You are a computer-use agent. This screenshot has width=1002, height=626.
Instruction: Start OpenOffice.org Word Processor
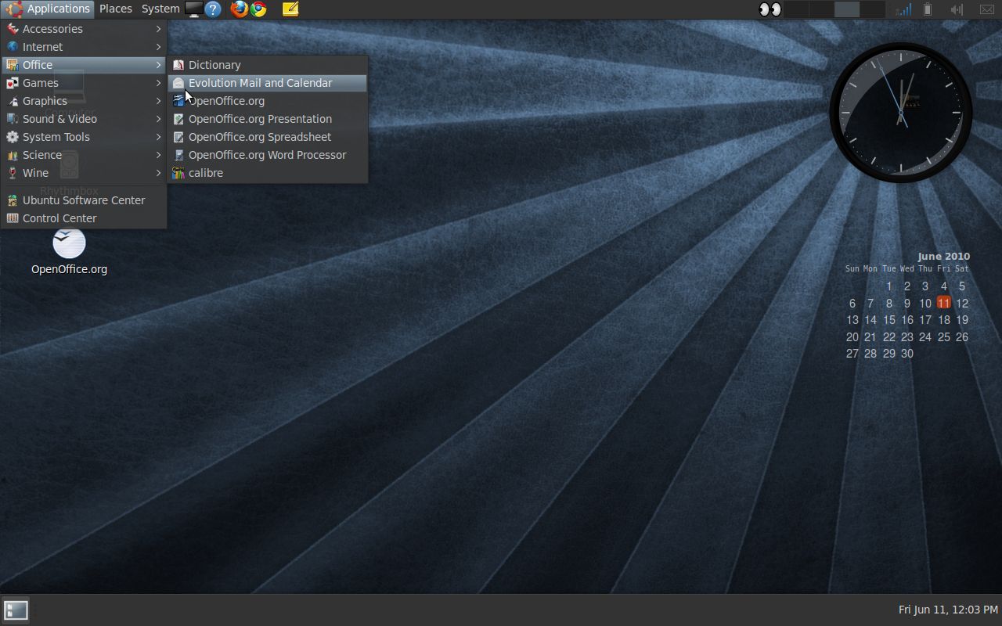pyautogui.click(x=268, y=155)
